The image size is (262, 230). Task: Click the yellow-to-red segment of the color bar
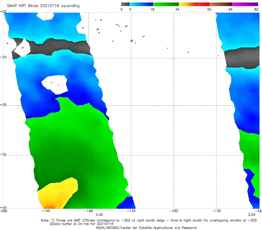[x=194, y=4]
